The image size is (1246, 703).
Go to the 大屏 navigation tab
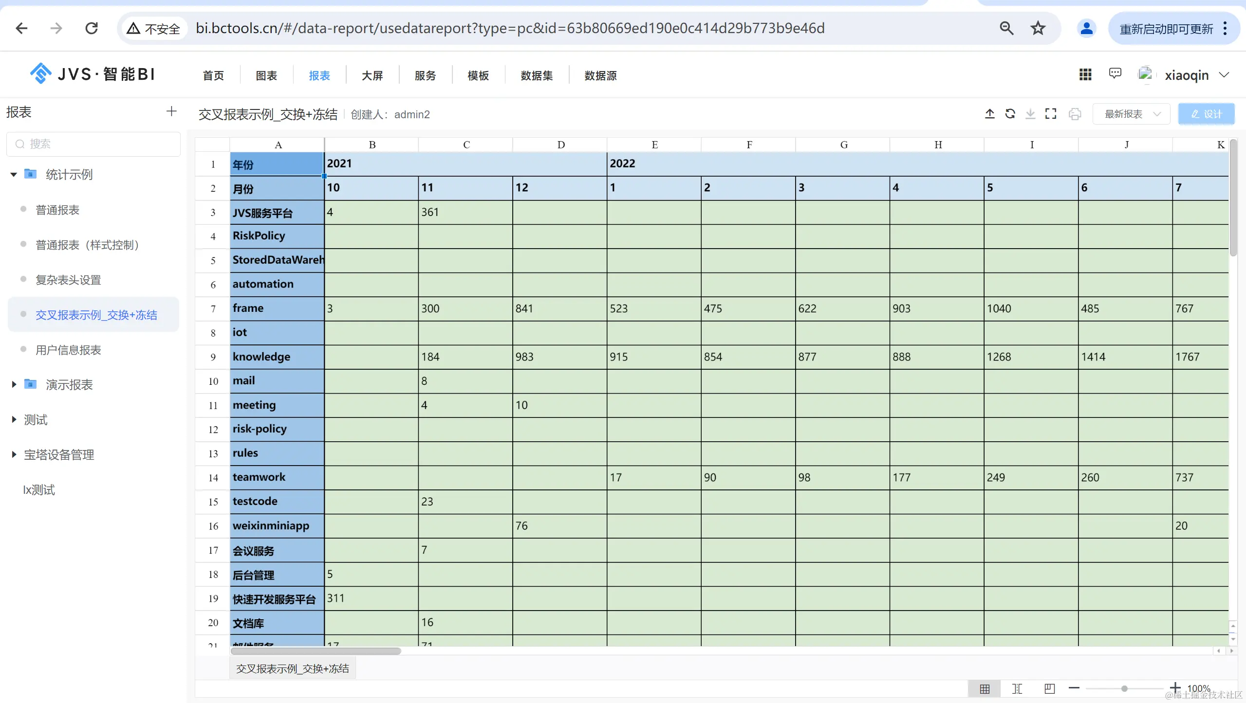click(x=372, y=75)
